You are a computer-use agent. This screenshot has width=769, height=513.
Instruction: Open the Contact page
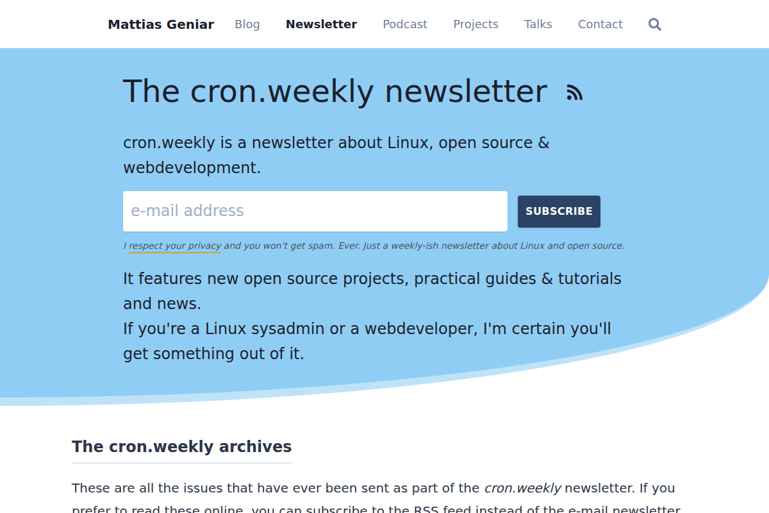point(600,24)
